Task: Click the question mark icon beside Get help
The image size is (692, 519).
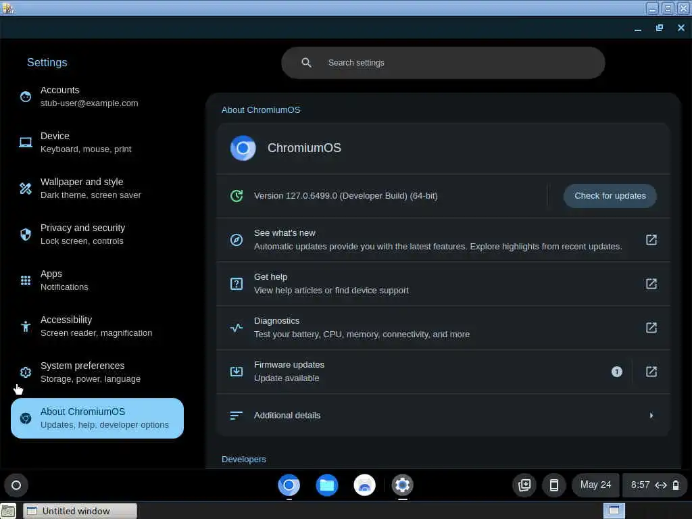Action: click(237, 284)
